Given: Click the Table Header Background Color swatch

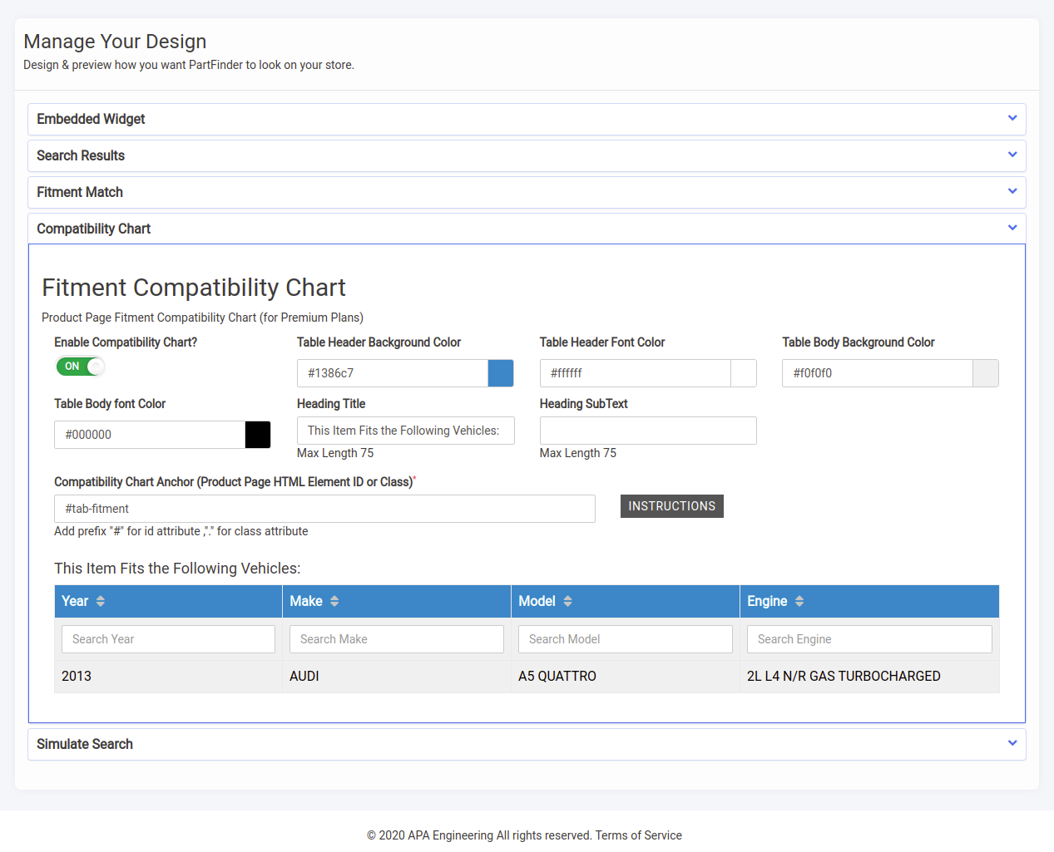Looking at the screenshot, I should tap(501, 373).
